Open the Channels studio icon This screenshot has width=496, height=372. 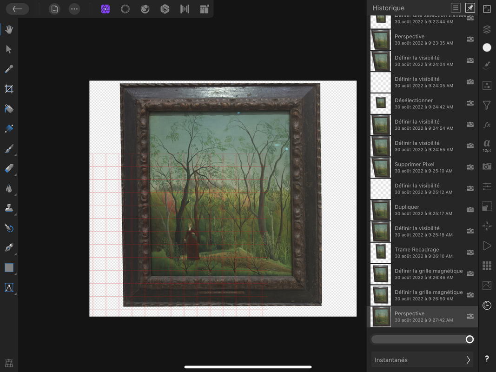coord(487,86)
